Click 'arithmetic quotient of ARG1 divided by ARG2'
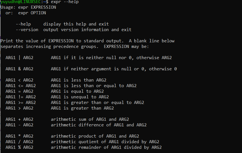This screenshot has height=153, width=242. pos(105,142)
